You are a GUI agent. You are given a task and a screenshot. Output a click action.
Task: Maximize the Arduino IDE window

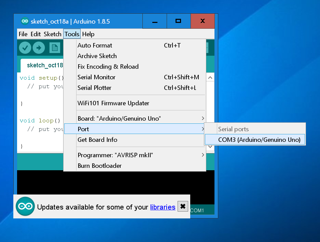178,21
